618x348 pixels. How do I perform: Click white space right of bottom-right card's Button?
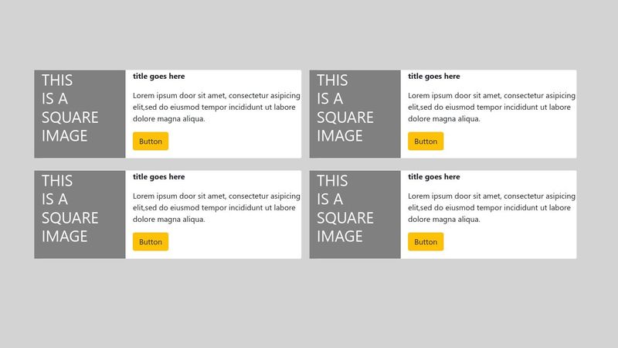[507, 242]
